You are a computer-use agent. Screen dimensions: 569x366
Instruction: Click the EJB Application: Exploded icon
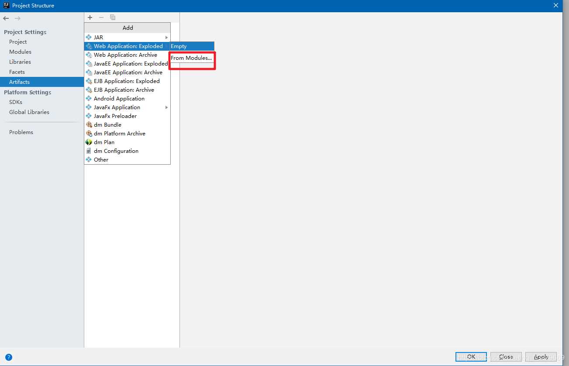tap(89, 81)
